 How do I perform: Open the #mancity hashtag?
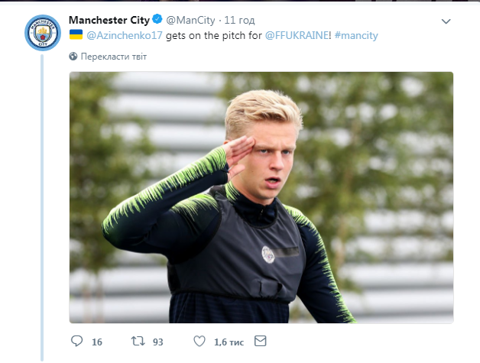(x=356, y=35)
